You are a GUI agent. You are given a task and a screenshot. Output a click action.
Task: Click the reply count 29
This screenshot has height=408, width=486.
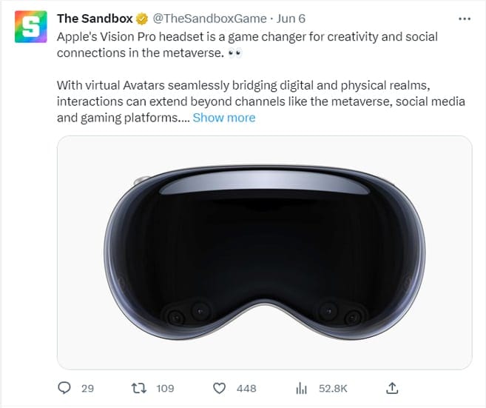(87, 388)
